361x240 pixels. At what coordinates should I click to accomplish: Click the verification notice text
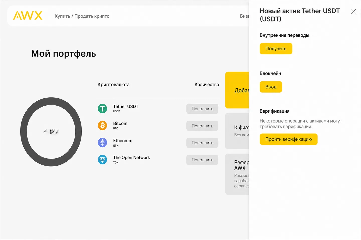[301, 124]
